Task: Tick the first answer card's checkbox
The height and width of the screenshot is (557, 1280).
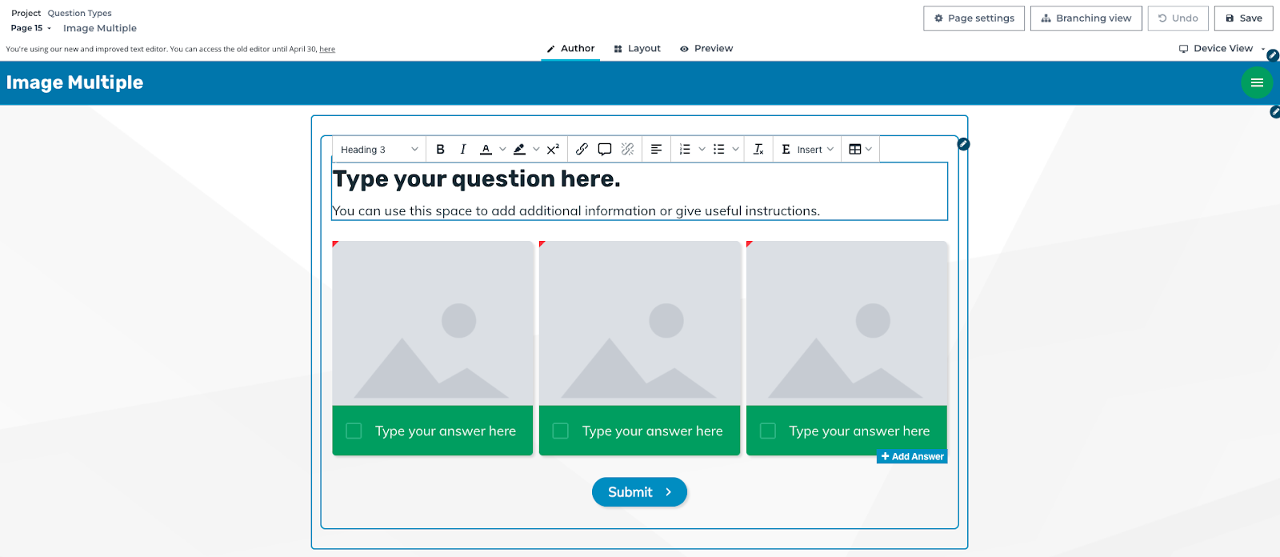Action: (354, 431)
